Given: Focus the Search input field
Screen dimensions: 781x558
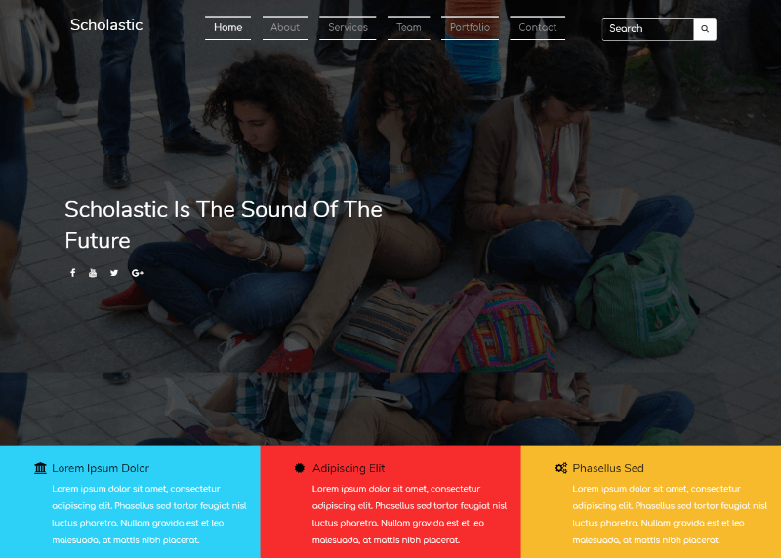Looking at the screenshot, I should [x=648, y=29].
